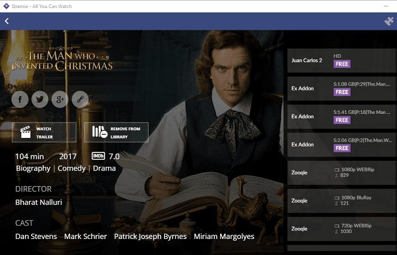Share on Facebook
Screen dimensions: 397x255
coord(20,99)
